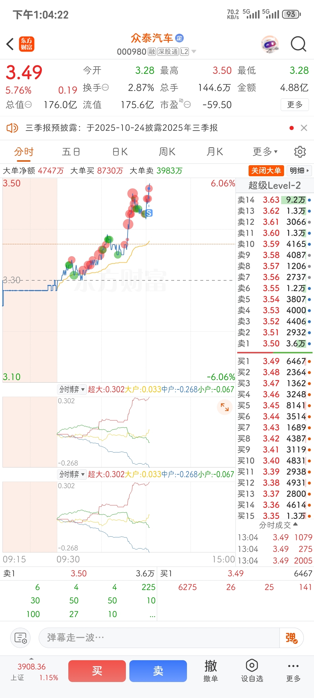Viewport: 314px width, 698px height.
Task: Expand the indicator chart fullscreen icon
Action: click(225, 407)
